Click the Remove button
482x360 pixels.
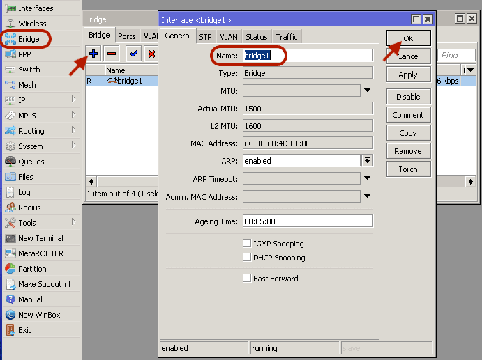click(x=409, y=151)
